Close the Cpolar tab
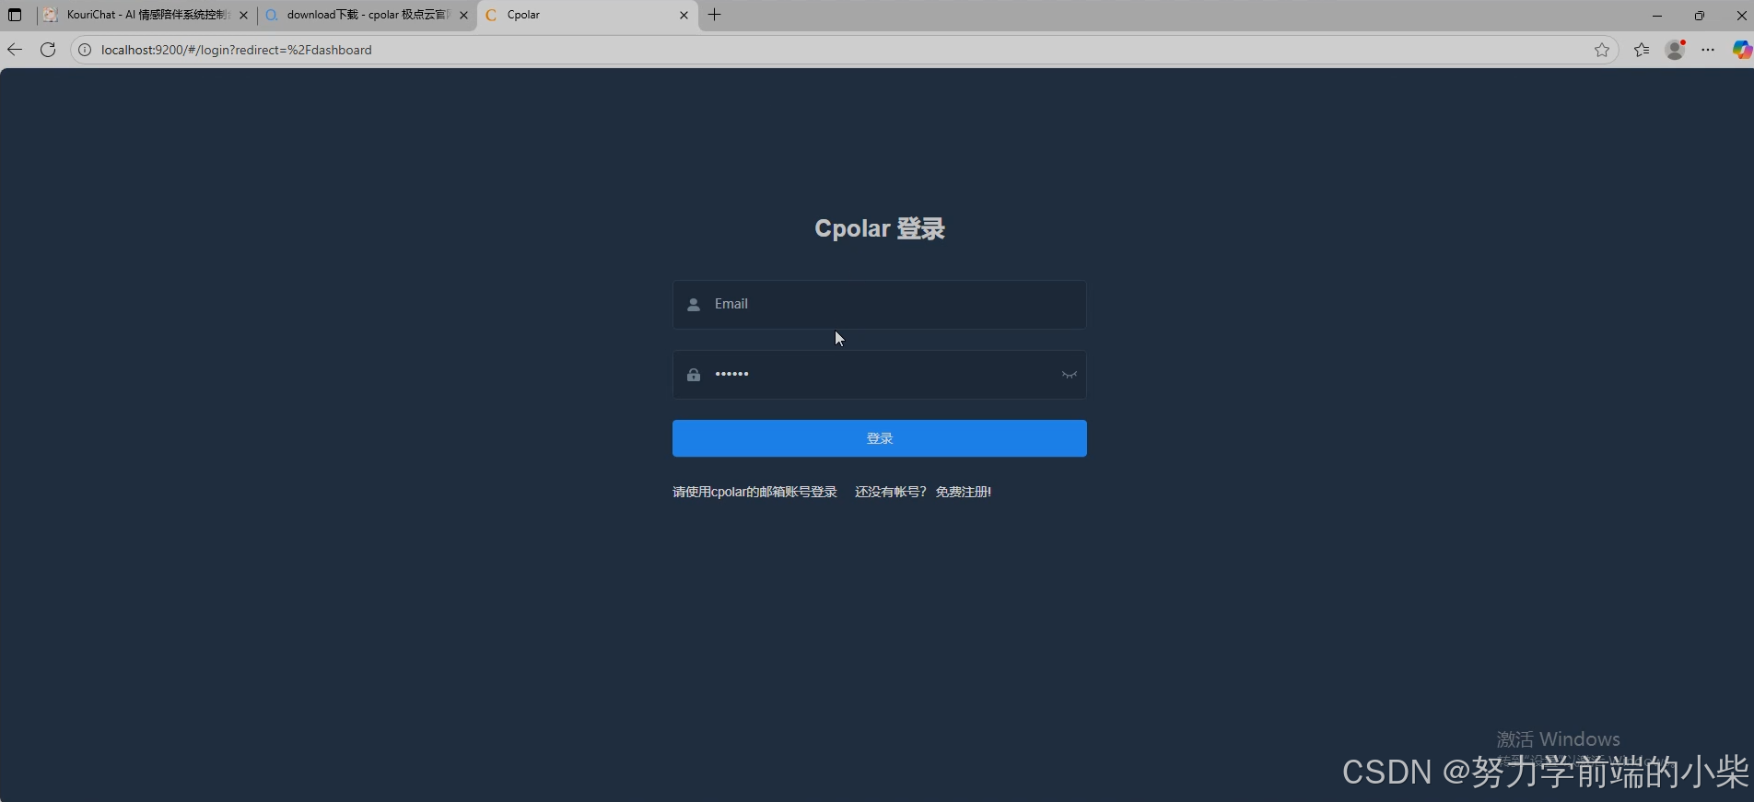This screenshot has width=1754, height=802. [x=684, y=15]
